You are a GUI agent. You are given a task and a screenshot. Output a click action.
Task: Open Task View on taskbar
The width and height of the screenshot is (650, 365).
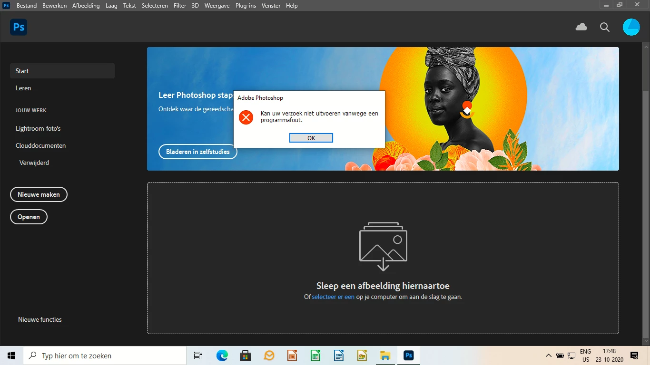click(x=198, y=355)
